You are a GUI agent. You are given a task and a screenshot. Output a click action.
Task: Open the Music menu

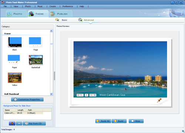[x=40, y=6]
